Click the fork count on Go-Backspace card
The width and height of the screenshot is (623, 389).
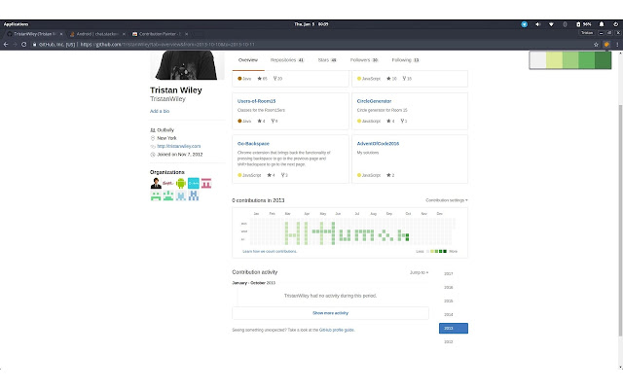click(284, 175)
